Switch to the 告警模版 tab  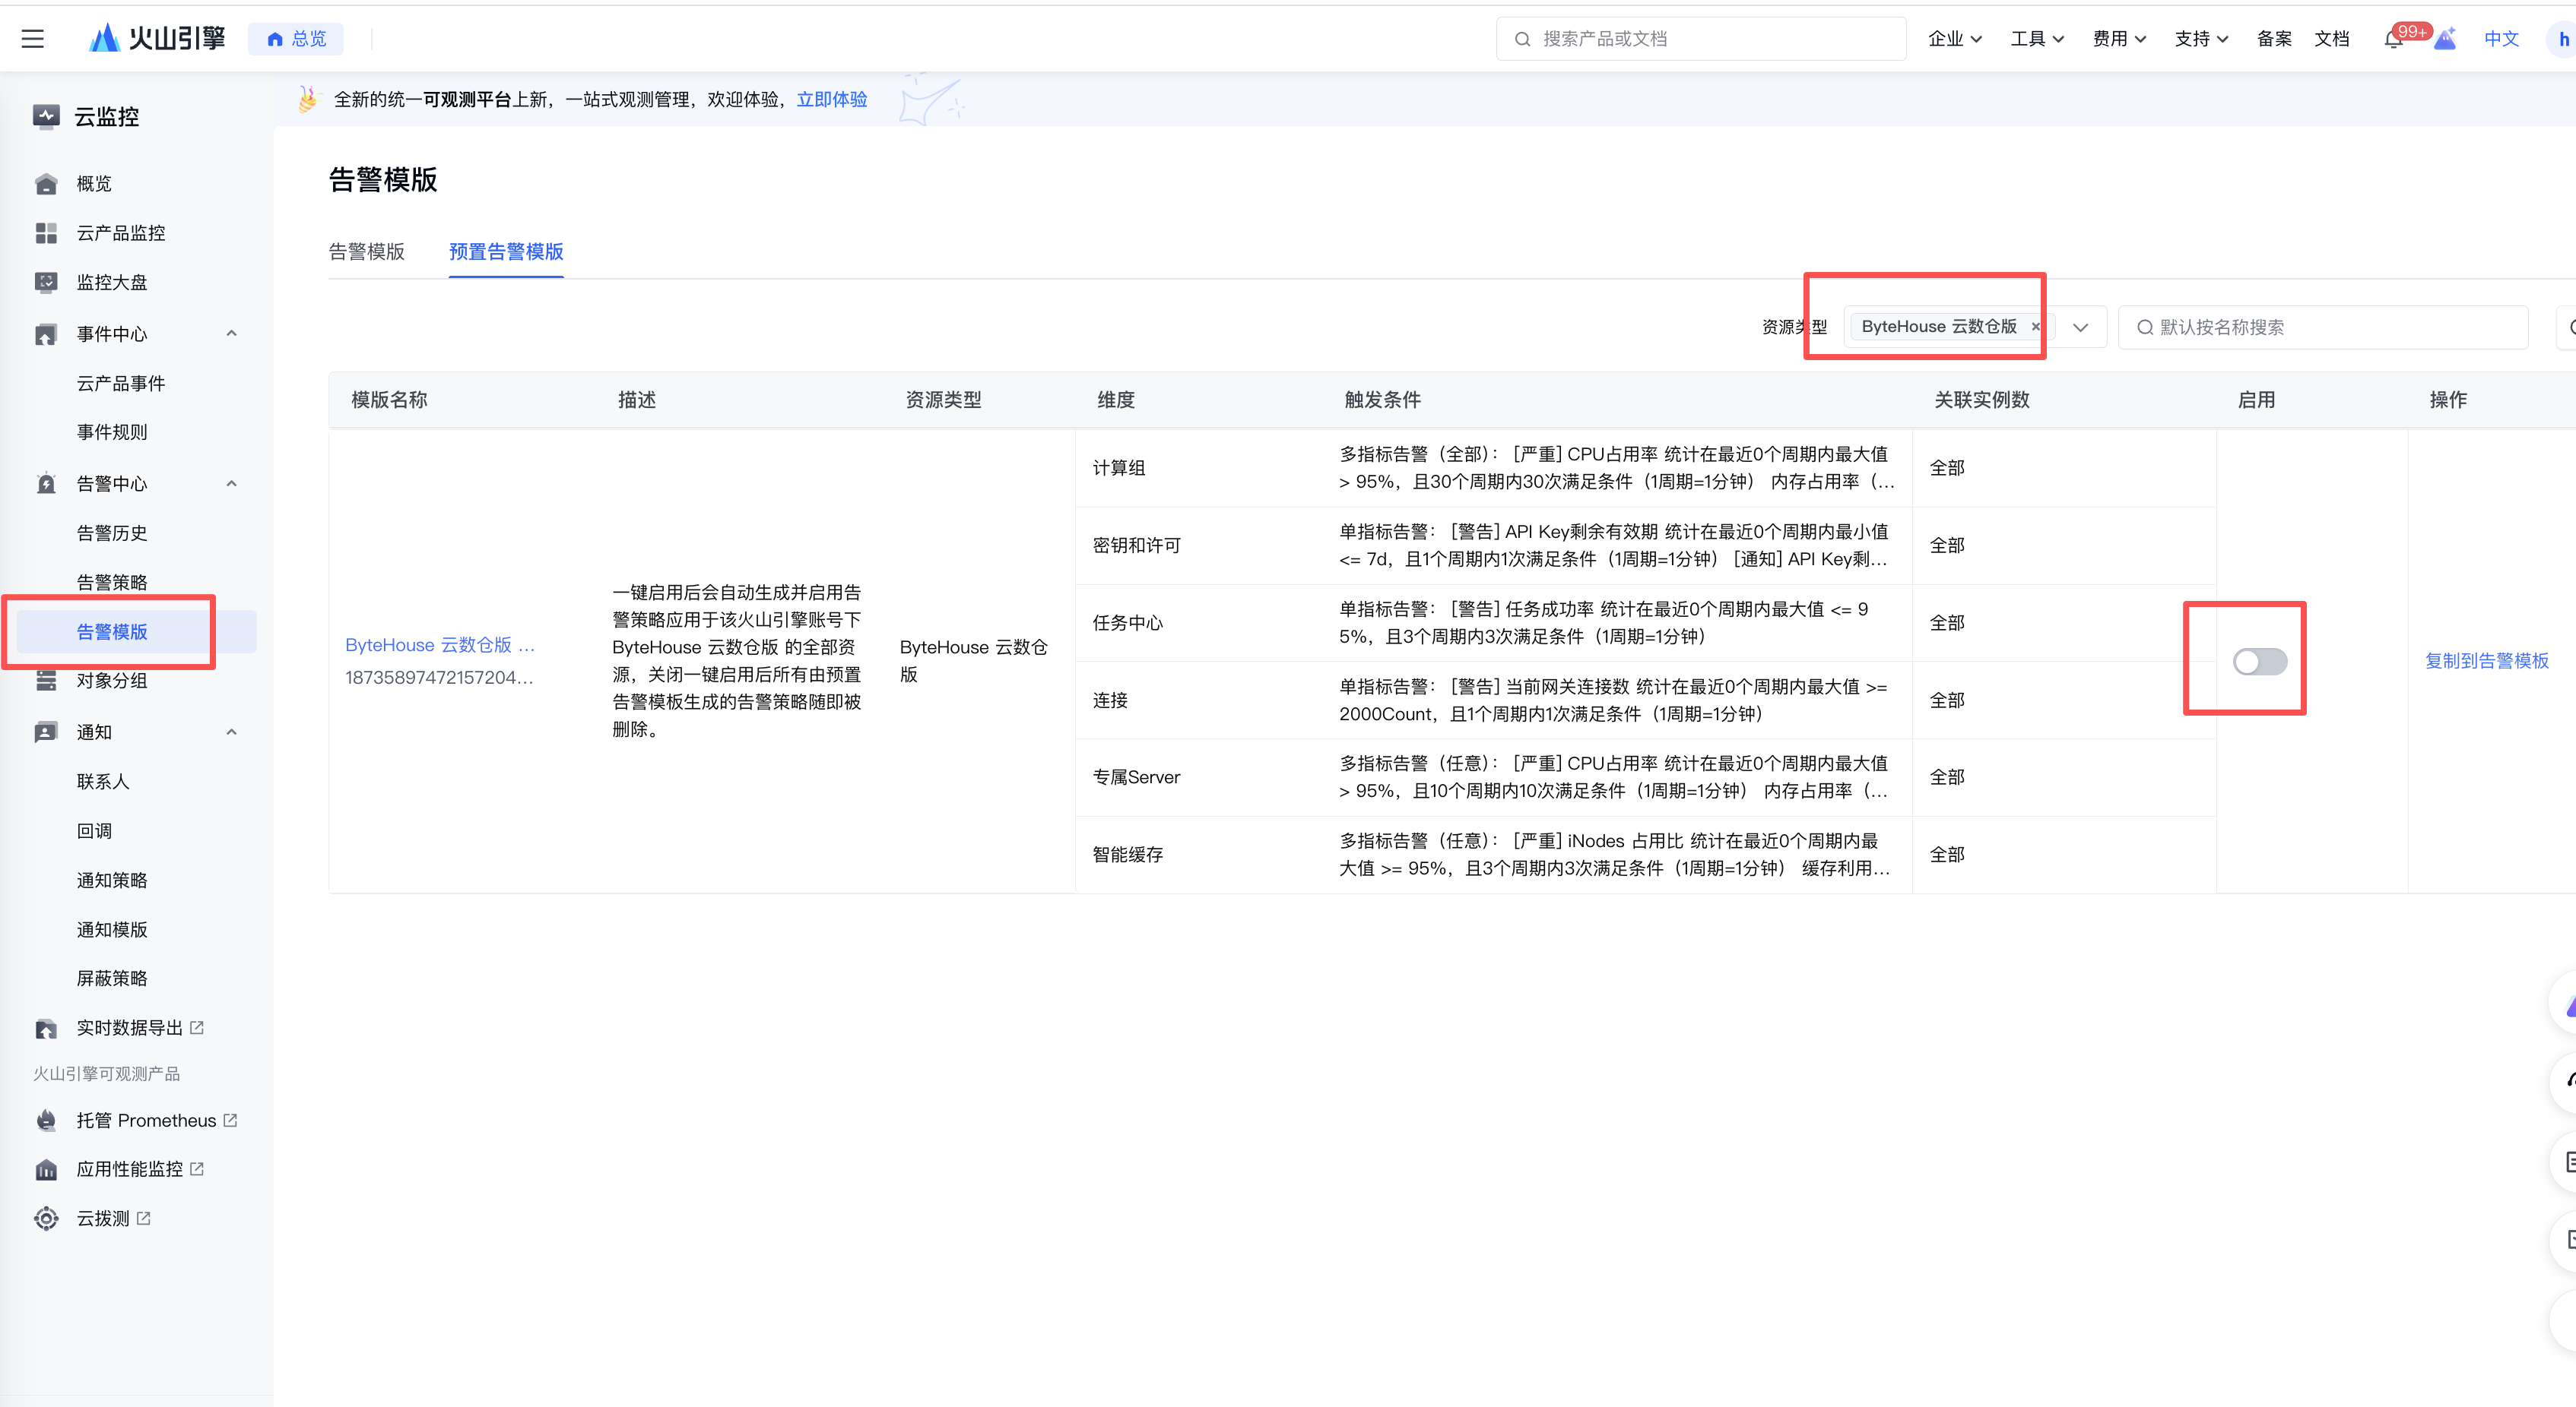tap(367, 251)
